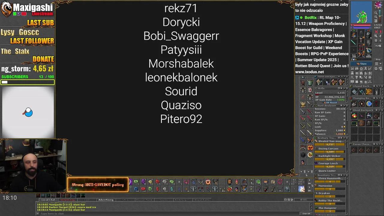
Task: Toggle the PvP mode button
Action: tap(378, 46)
